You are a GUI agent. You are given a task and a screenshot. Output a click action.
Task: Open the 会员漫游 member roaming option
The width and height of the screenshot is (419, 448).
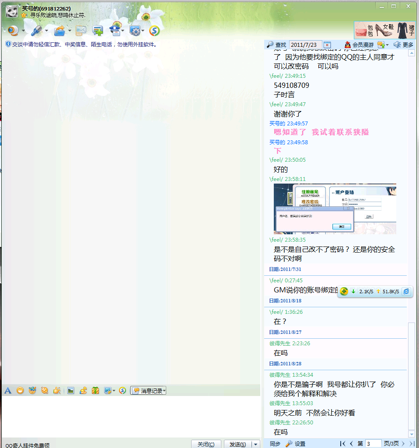359,45
